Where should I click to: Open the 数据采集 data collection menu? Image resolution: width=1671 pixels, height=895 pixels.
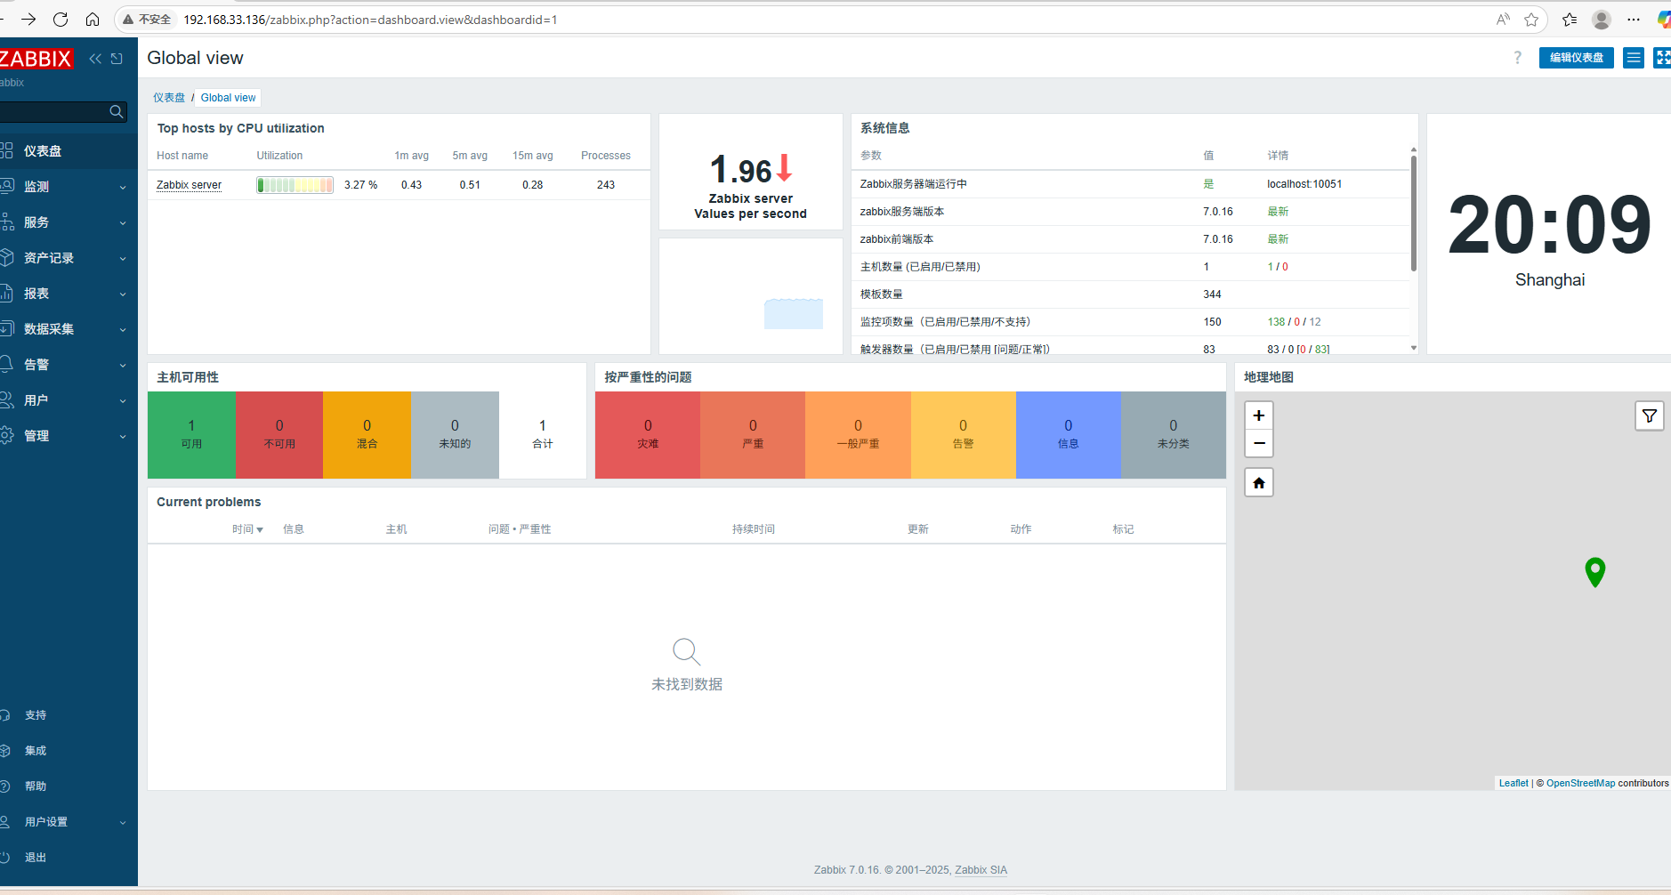pyautogui.click(x=69, y=329)
